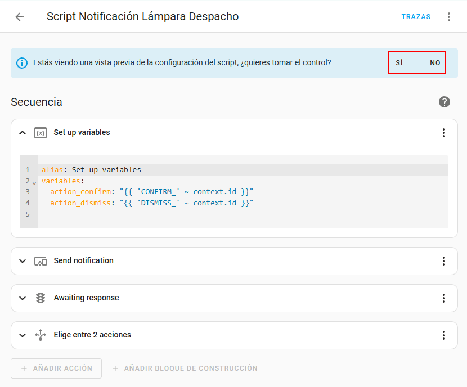Screen dimensions: 467x387
Task: Click the back arrow icon
Action: [x=20, y=17]
